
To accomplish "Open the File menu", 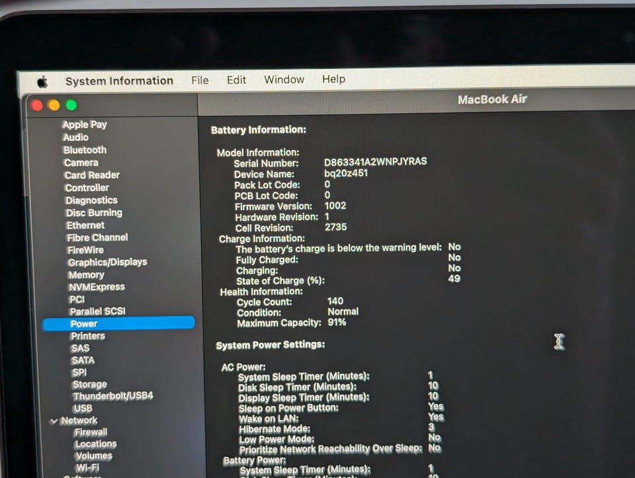I will coord(200,80).
